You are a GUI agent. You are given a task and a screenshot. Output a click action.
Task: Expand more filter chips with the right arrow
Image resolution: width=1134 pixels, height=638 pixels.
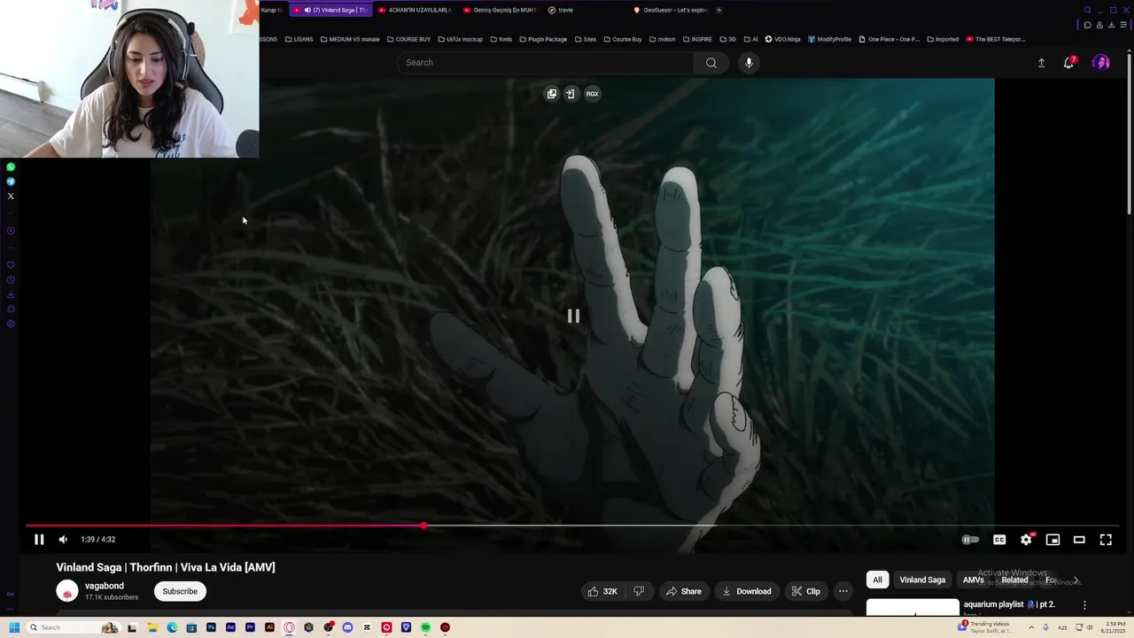point(1076,580)
